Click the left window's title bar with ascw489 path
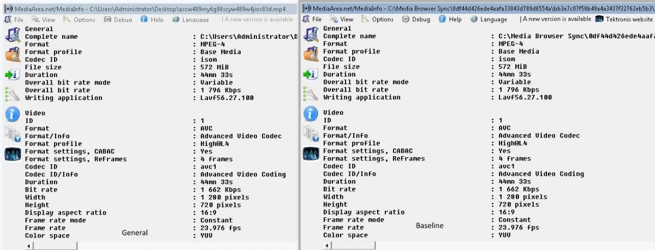Screen dimensions: 655x250 point(149,9)
